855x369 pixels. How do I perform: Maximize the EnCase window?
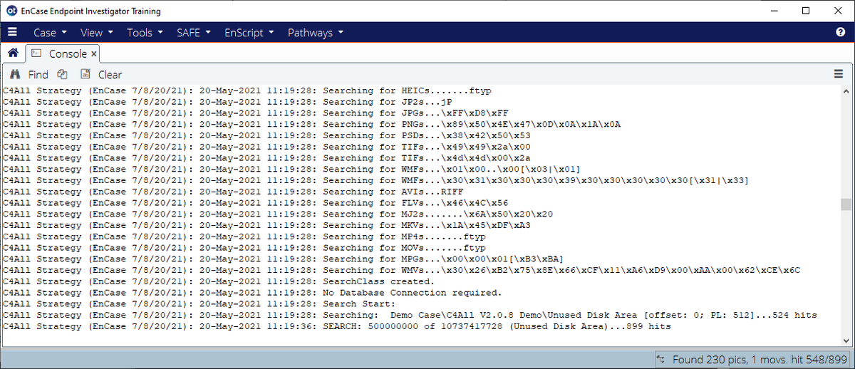pyautogui.click(x=806, y=11)
